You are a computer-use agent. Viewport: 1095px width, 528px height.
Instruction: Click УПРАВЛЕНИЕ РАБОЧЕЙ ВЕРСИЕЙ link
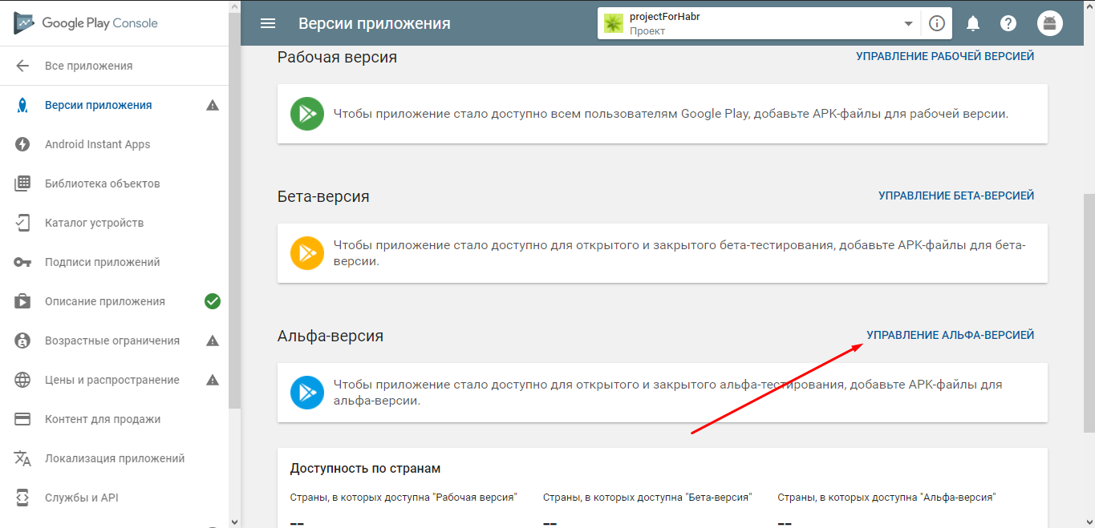tap(945, 56)
